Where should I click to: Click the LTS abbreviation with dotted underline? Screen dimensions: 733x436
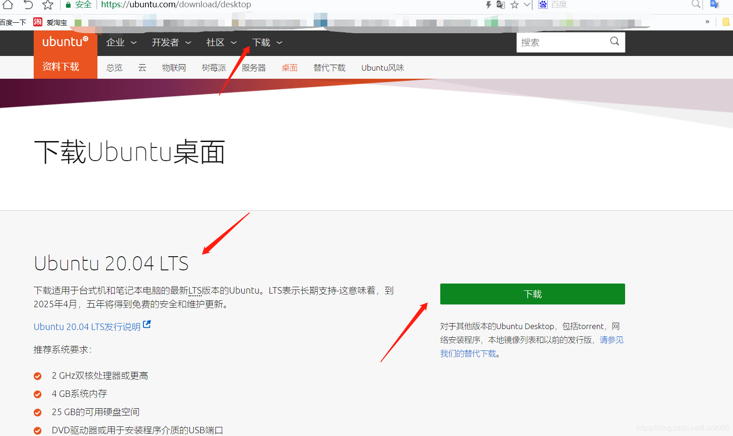(195, 290)
